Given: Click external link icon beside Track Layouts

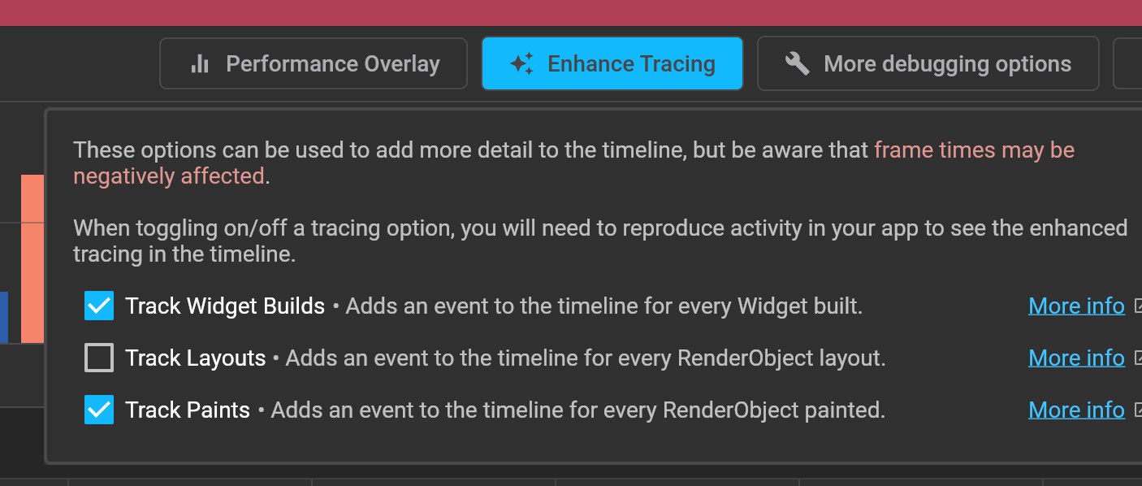Looking at the screenshot, I should click(x=1137, y=358).
